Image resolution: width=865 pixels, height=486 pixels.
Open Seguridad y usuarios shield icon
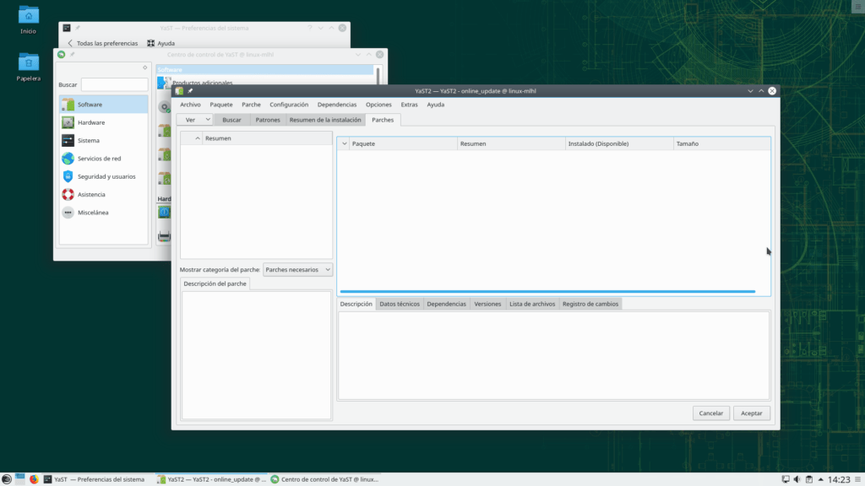68,176
